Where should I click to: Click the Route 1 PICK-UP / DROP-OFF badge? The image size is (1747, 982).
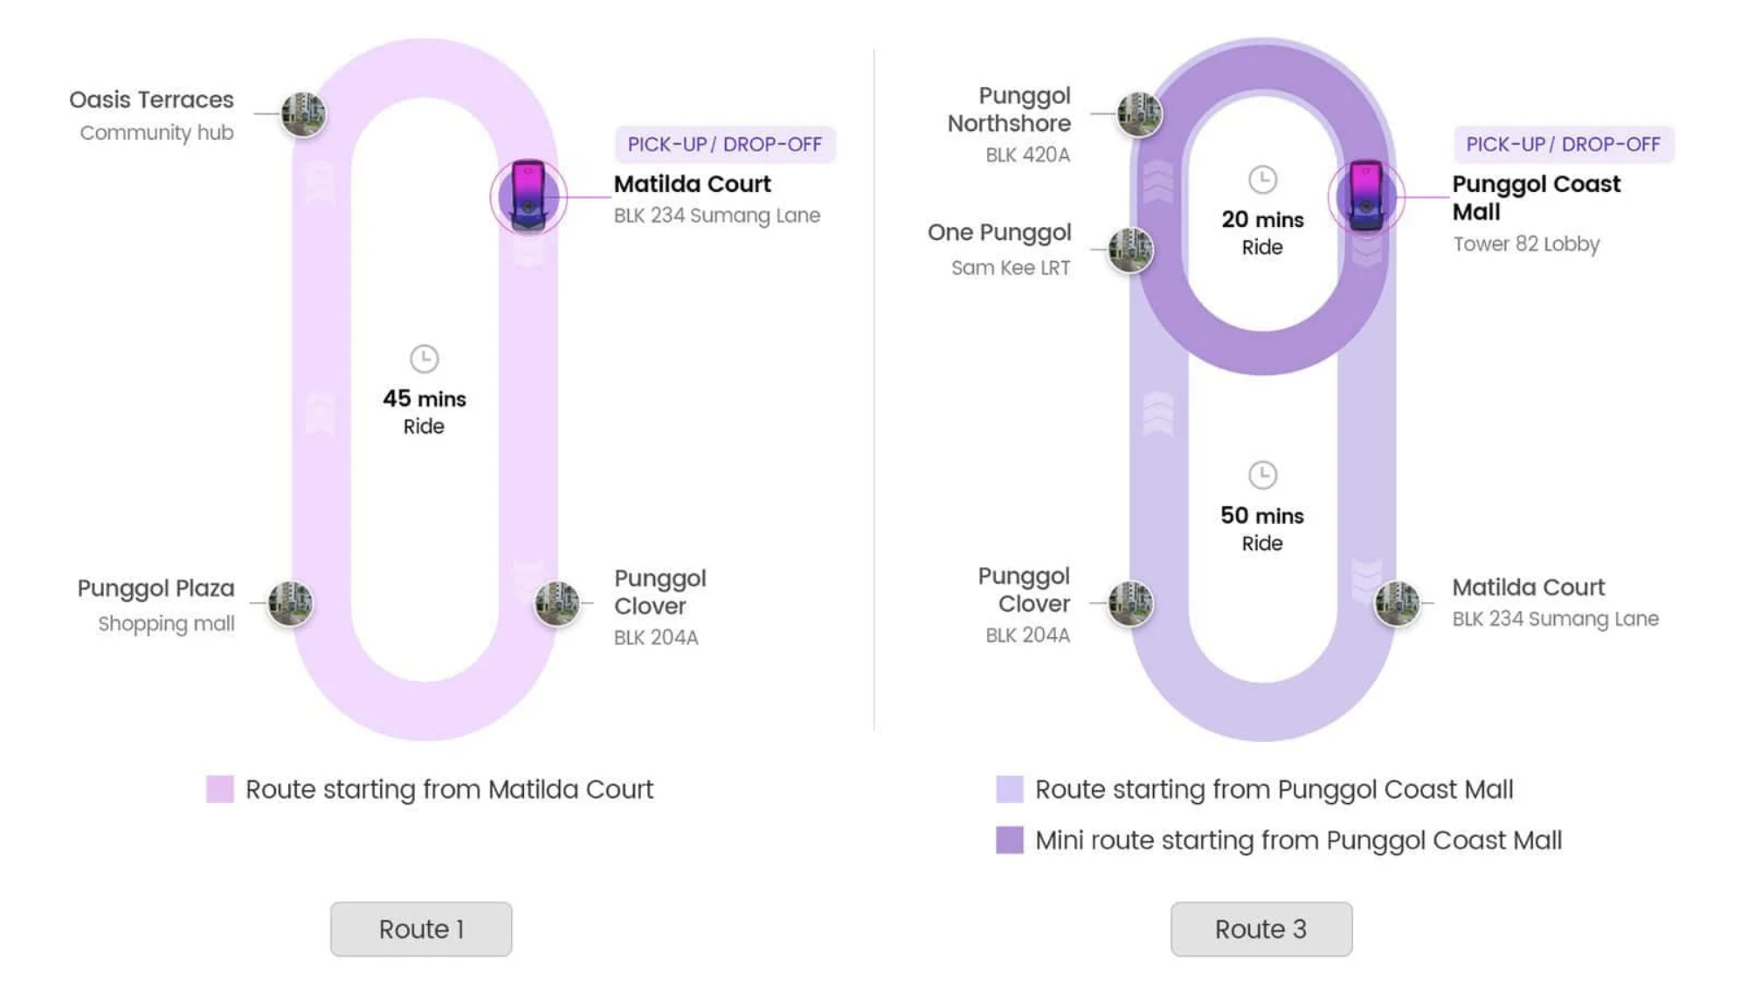point(725,144)
